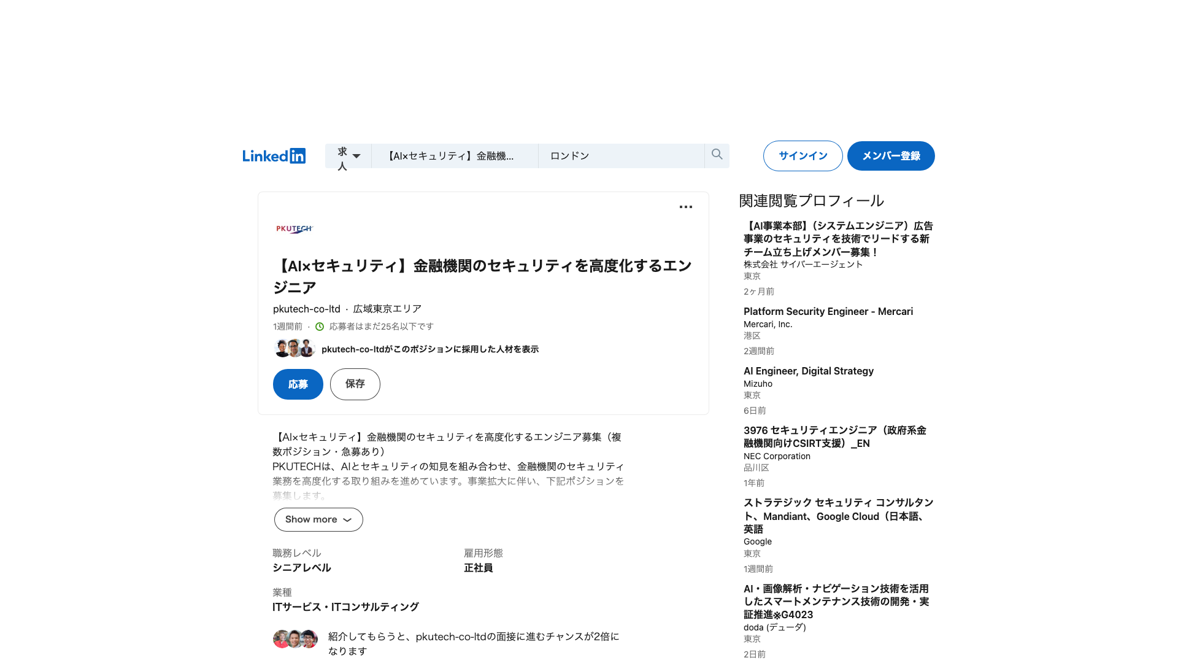Expand job description with Show more
This screenshot has height=663, width=1178.
(318, 519)
